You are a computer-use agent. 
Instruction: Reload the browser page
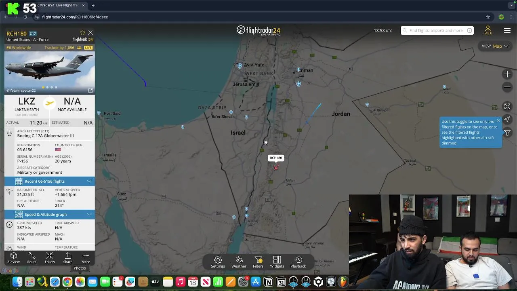[x=25, y=17]
